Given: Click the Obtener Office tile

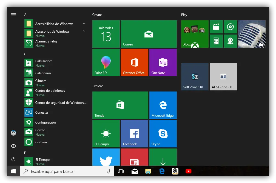Looking at the screenshot, I should 134,62.
